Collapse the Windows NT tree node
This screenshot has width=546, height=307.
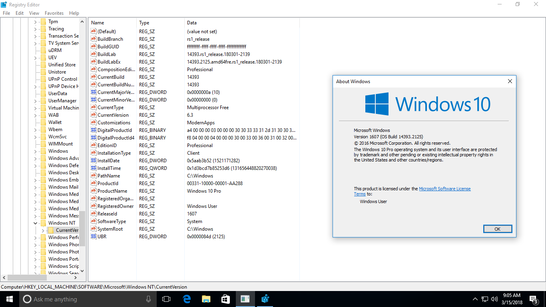coord(35,223)
